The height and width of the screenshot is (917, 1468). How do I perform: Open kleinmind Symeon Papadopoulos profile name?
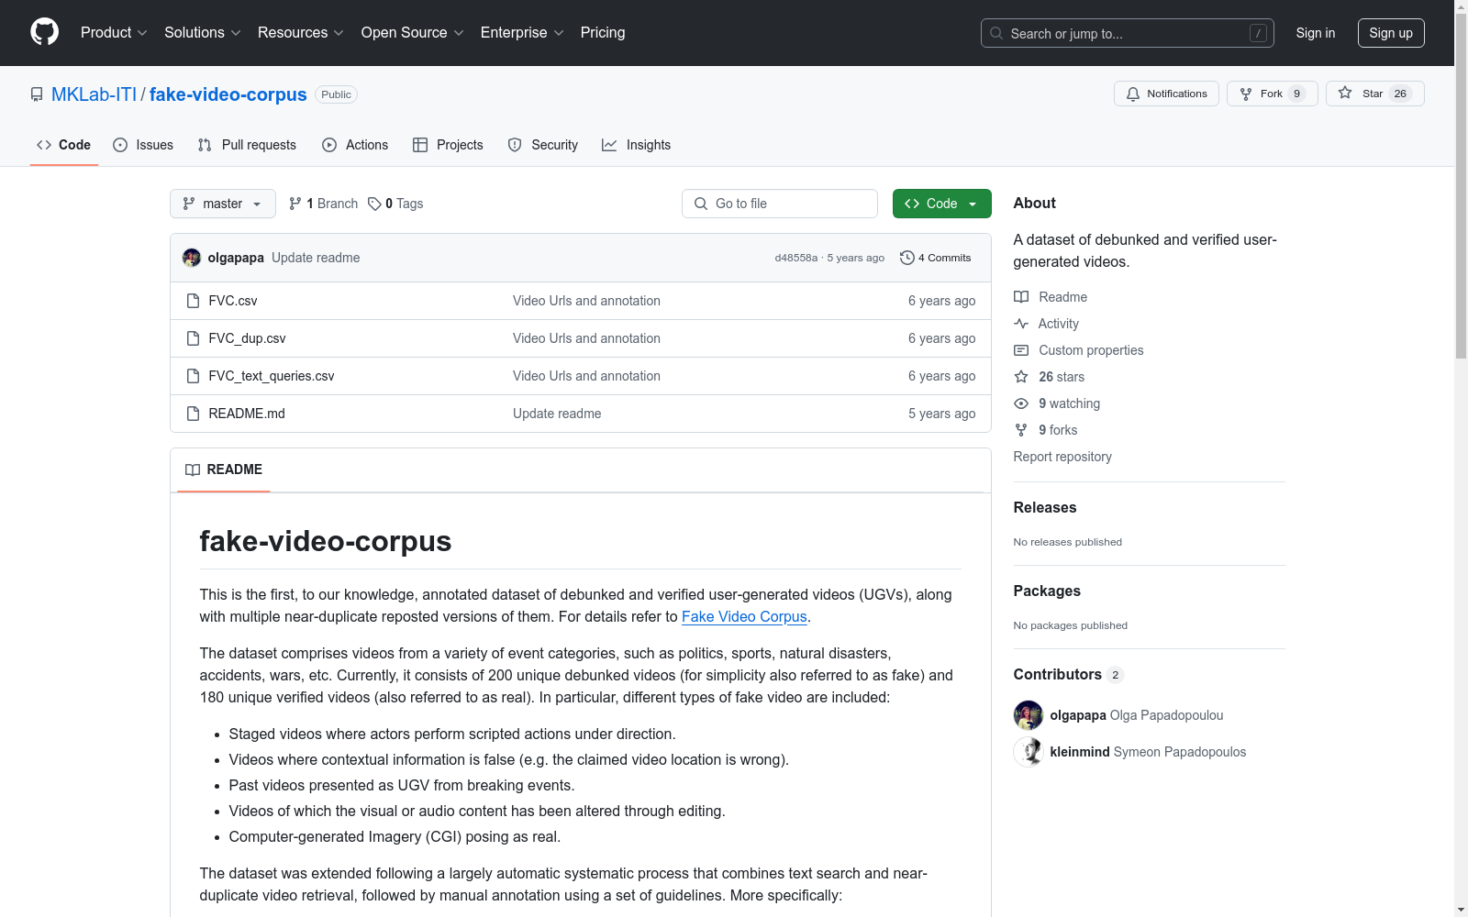point(1148,752)
